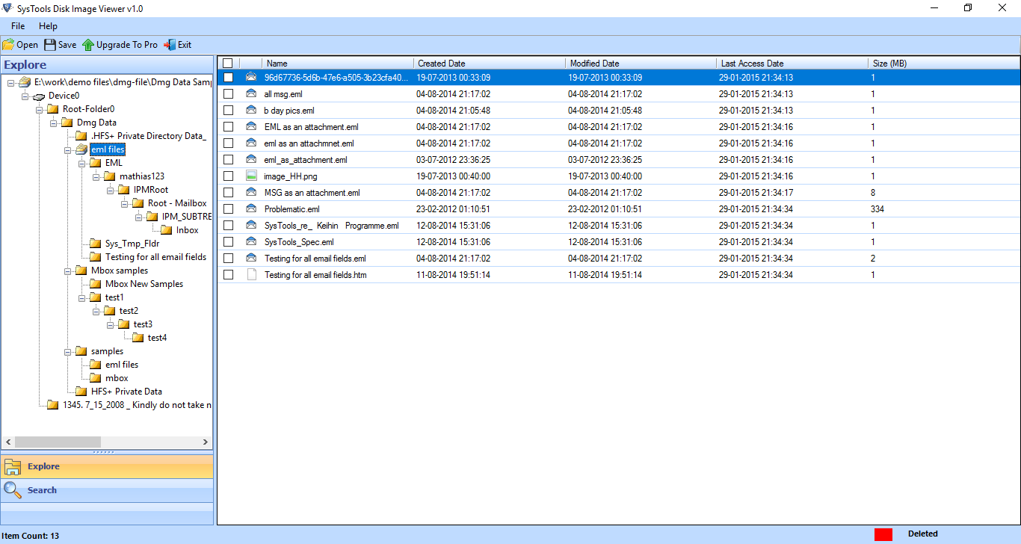Collapse the mathias123 tree node

click(x=94, y=176)
